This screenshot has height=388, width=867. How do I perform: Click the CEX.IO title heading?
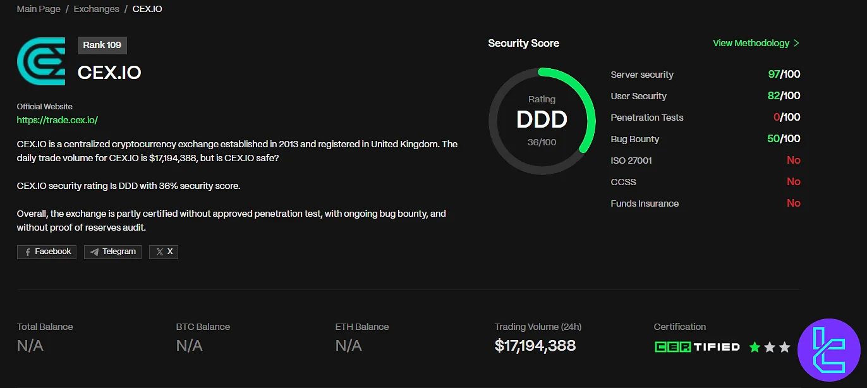[109, 73]
